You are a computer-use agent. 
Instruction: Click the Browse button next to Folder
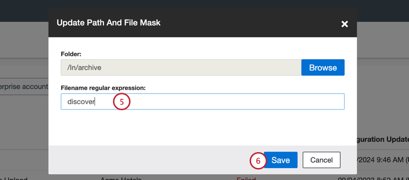323,68
